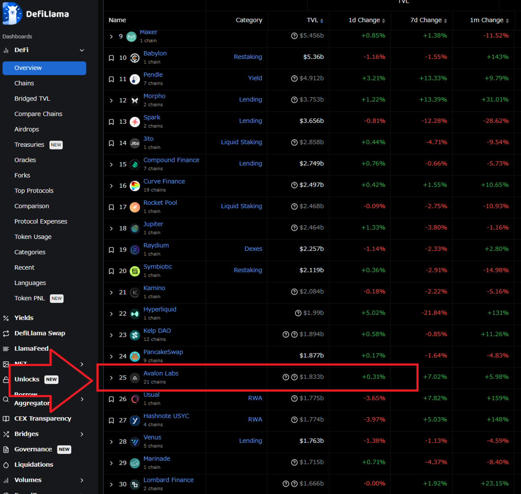Viewport: 521px width, 494px height.
Task: Expand the Kamino row
Action: coord(112,293)
